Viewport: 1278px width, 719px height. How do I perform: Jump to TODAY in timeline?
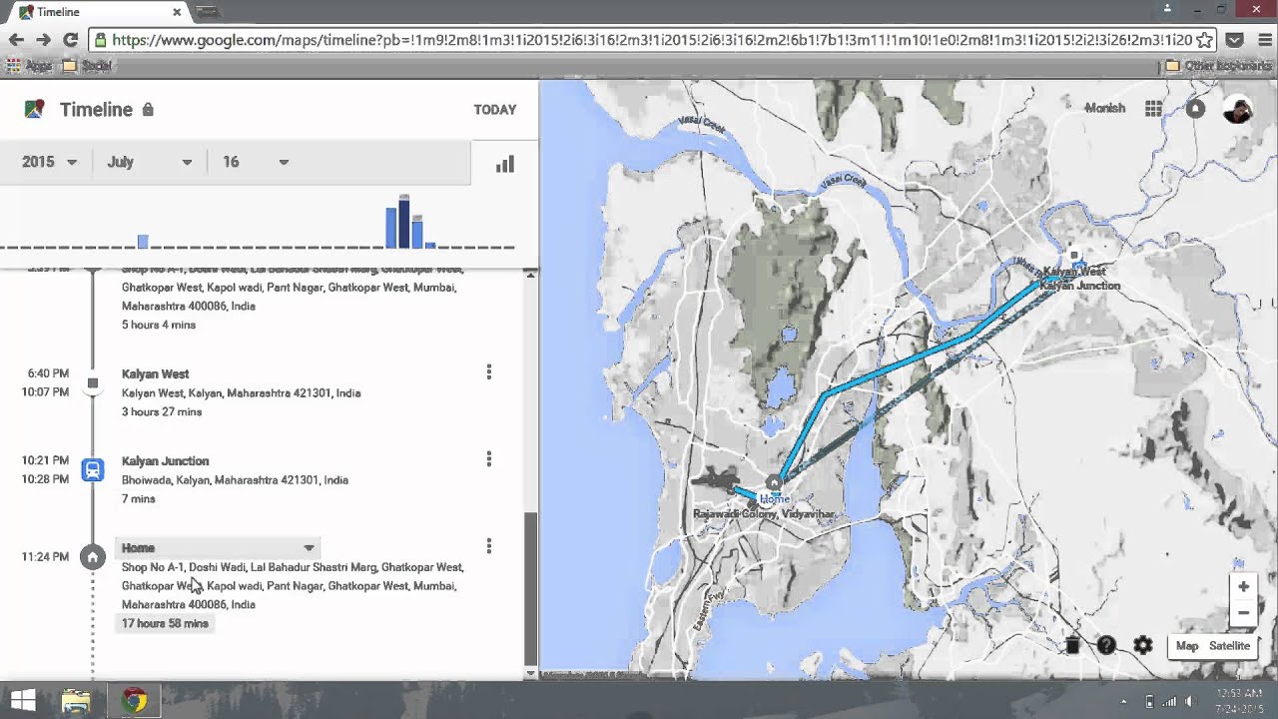click(x=495, y=110)
